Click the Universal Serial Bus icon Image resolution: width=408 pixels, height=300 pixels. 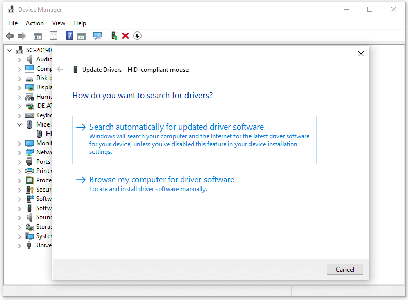pos(29,245)
